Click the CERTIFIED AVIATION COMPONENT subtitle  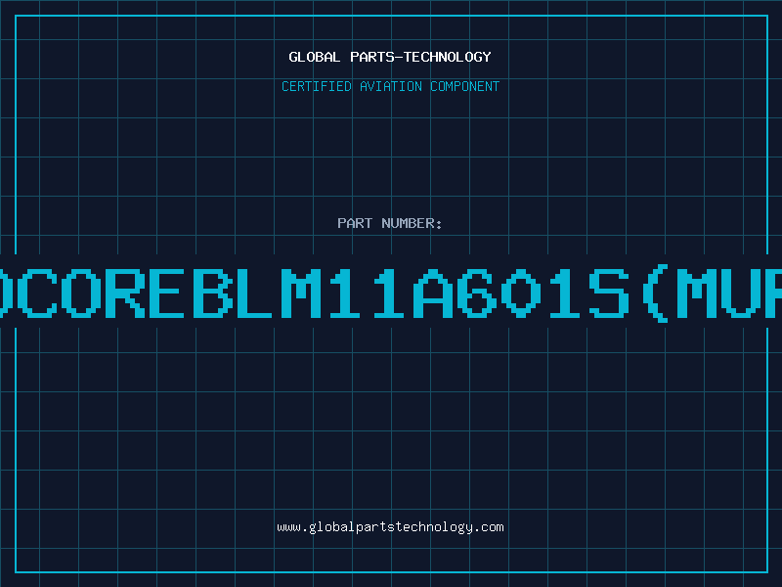pos(390,86)
